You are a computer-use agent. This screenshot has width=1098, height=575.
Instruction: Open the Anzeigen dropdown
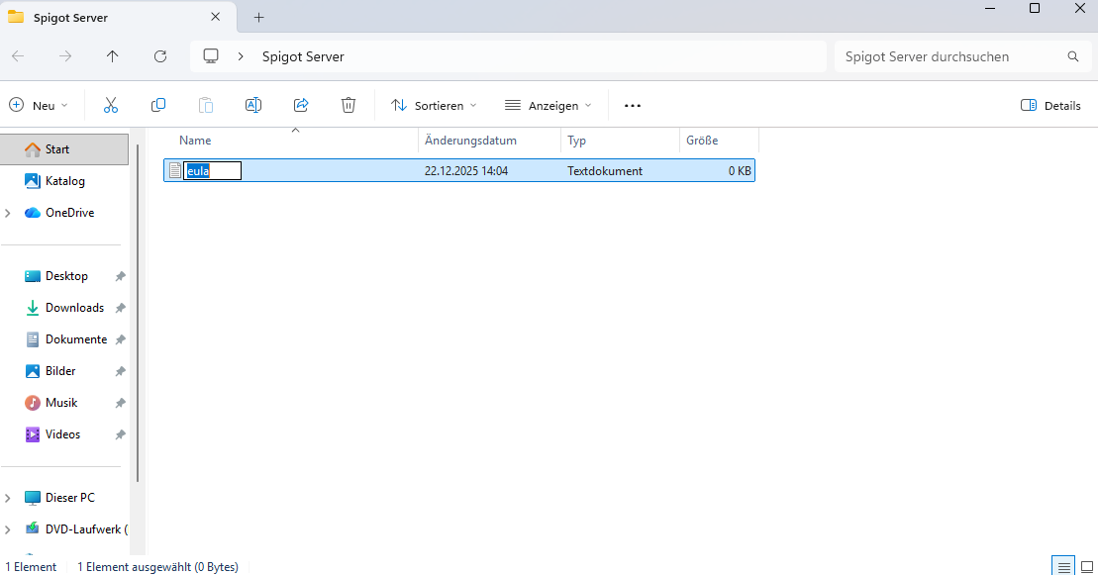click(548, 105)
